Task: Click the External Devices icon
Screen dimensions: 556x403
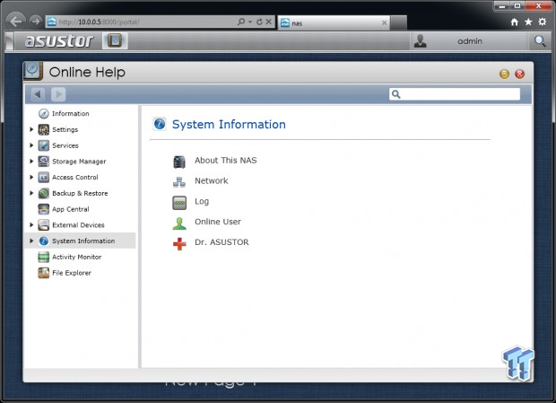Action: click(44, 225)
